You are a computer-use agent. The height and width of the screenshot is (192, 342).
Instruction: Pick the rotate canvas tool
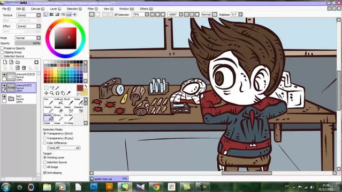(x=57, y=93)
